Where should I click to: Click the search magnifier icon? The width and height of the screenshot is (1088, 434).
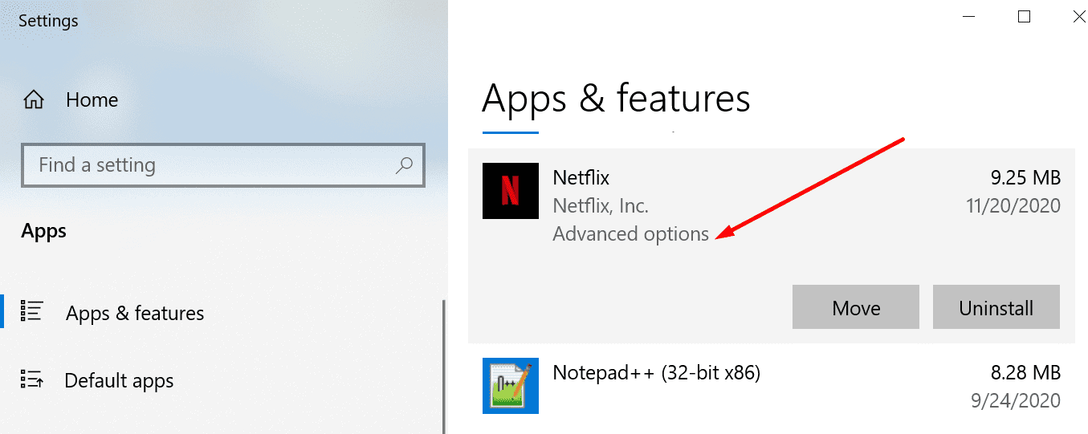(x=405, y=165)
